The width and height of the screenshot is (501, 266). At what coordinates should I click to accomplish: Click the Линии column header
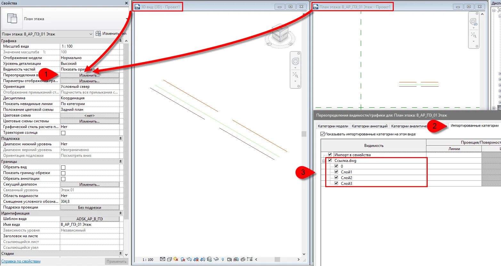point(454,148)
